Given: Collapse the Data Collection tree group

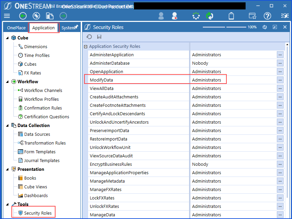Looking at the screenshot, I should coord(7,126).
